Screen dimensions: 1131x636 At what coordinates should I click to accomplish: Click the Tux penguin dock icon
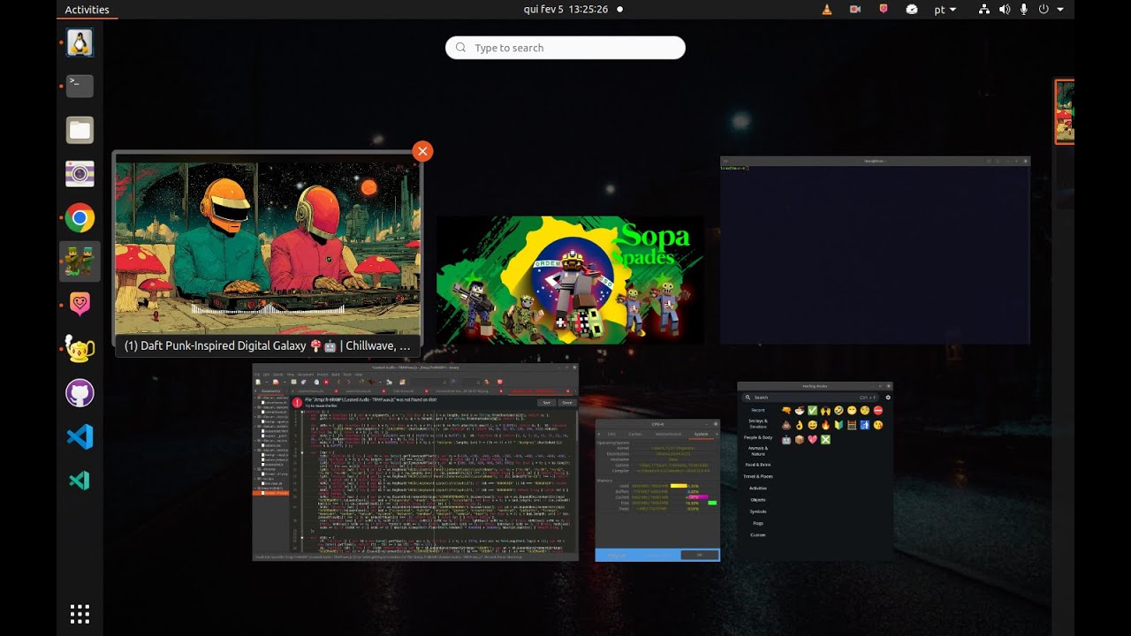[80, 42]
